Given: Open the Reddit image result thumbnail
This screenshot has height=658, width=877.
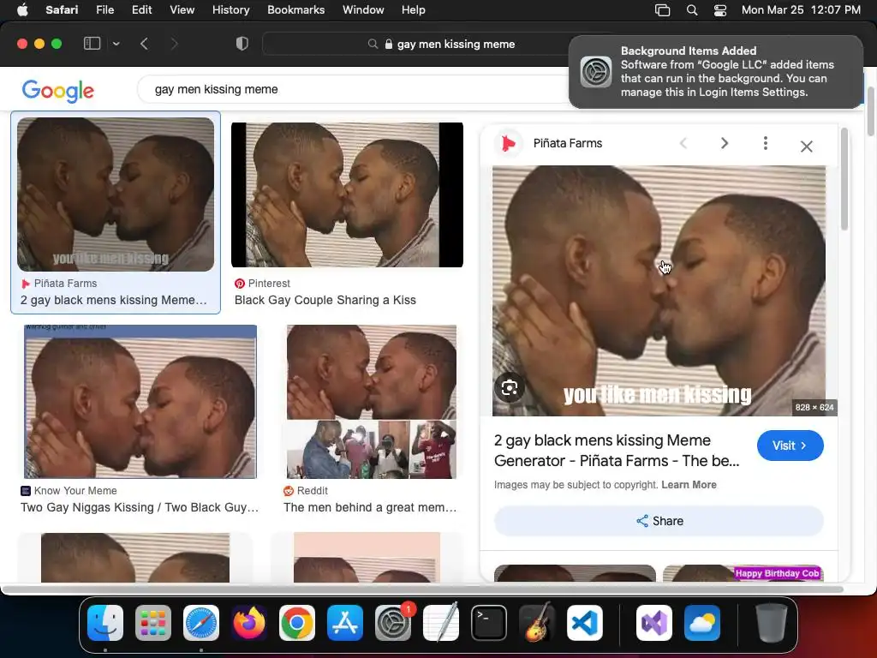Looking at the screenshot, I should coord(372,402).
